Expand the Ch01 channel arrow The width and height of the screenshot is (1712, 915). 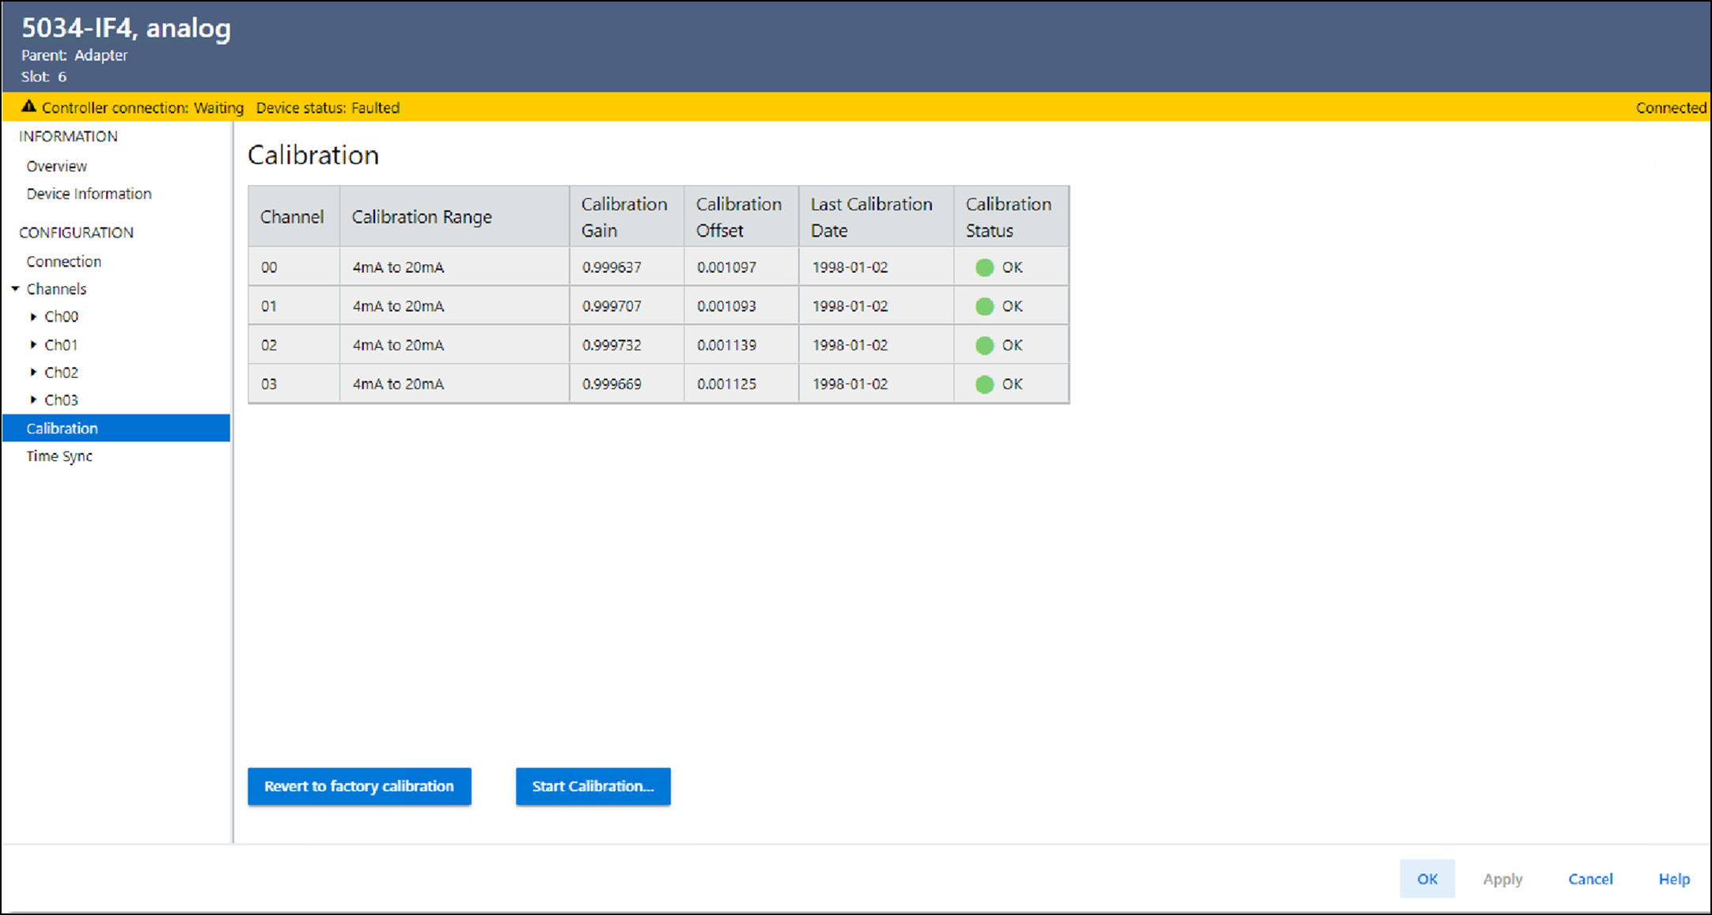(33, 345)
